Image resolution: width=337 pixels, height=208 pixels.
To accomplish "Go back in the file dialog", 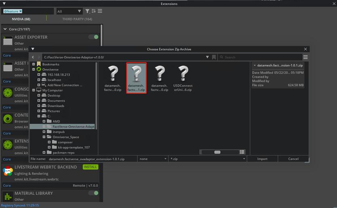I will pyautogui.click(x=33, y=57).
